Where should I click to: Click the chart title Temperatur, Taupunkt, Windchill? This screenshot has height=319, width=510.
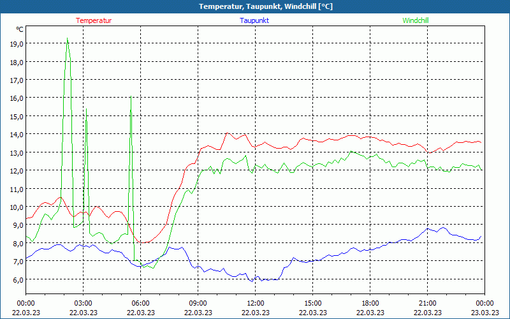(x=266, y=6)
